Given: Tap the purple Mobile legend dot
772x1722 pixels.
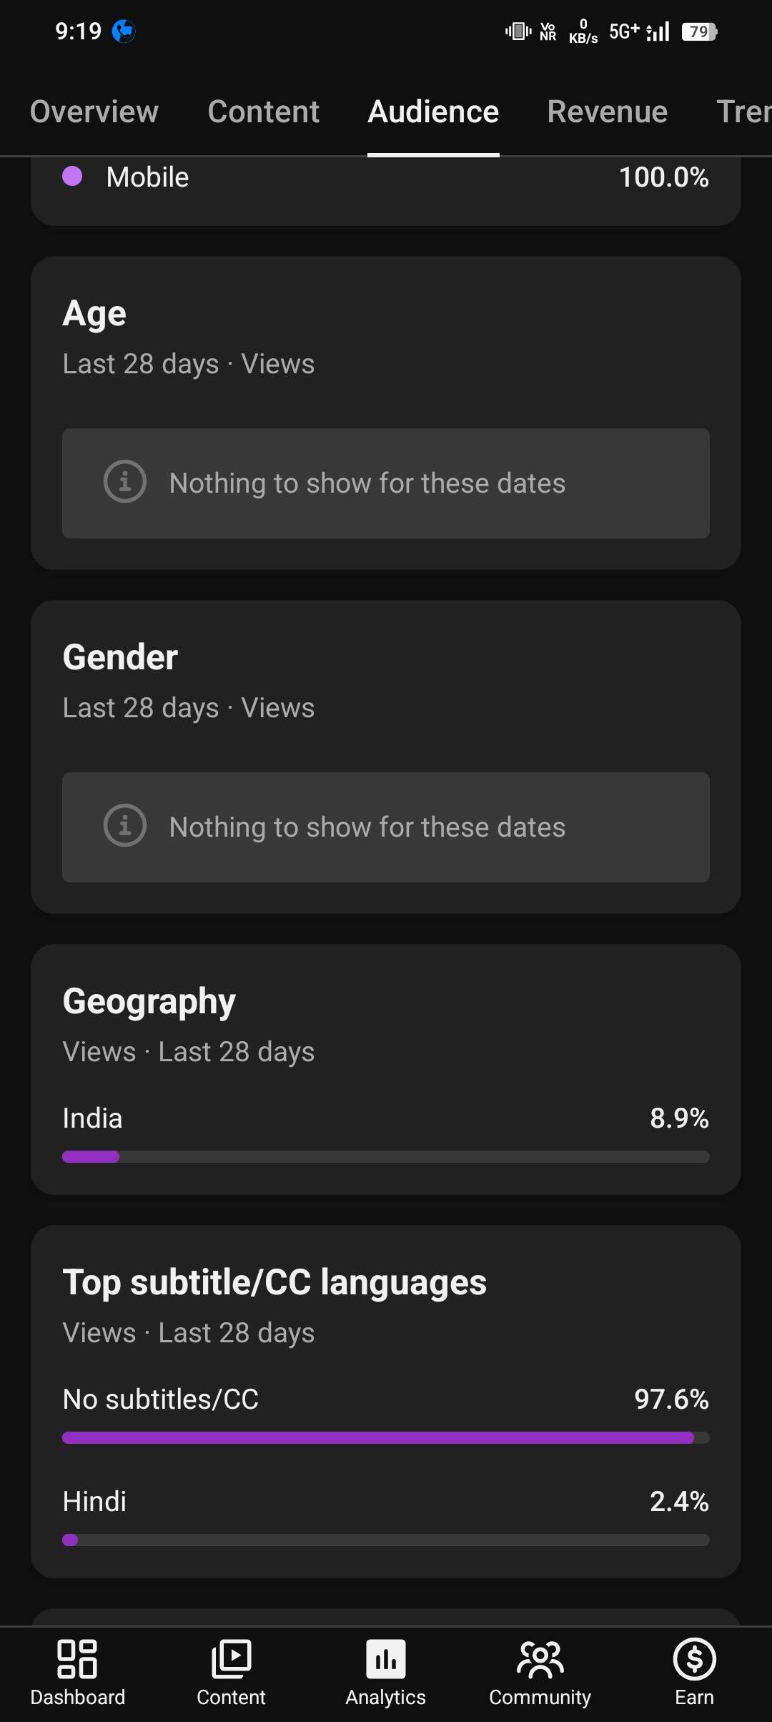Looking at the screenshot, I should (x=72, y=177).
